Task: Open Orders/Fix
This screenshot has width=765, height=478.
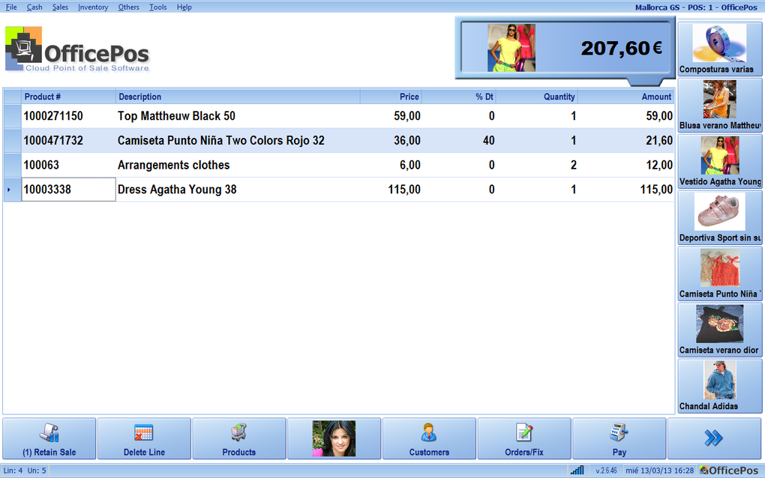Action: tap(524, 438)
